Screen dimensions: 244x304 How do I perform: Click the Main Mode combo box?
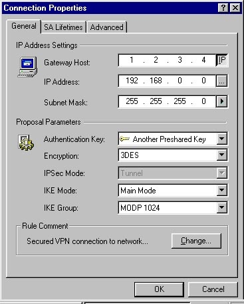(173, 190)
